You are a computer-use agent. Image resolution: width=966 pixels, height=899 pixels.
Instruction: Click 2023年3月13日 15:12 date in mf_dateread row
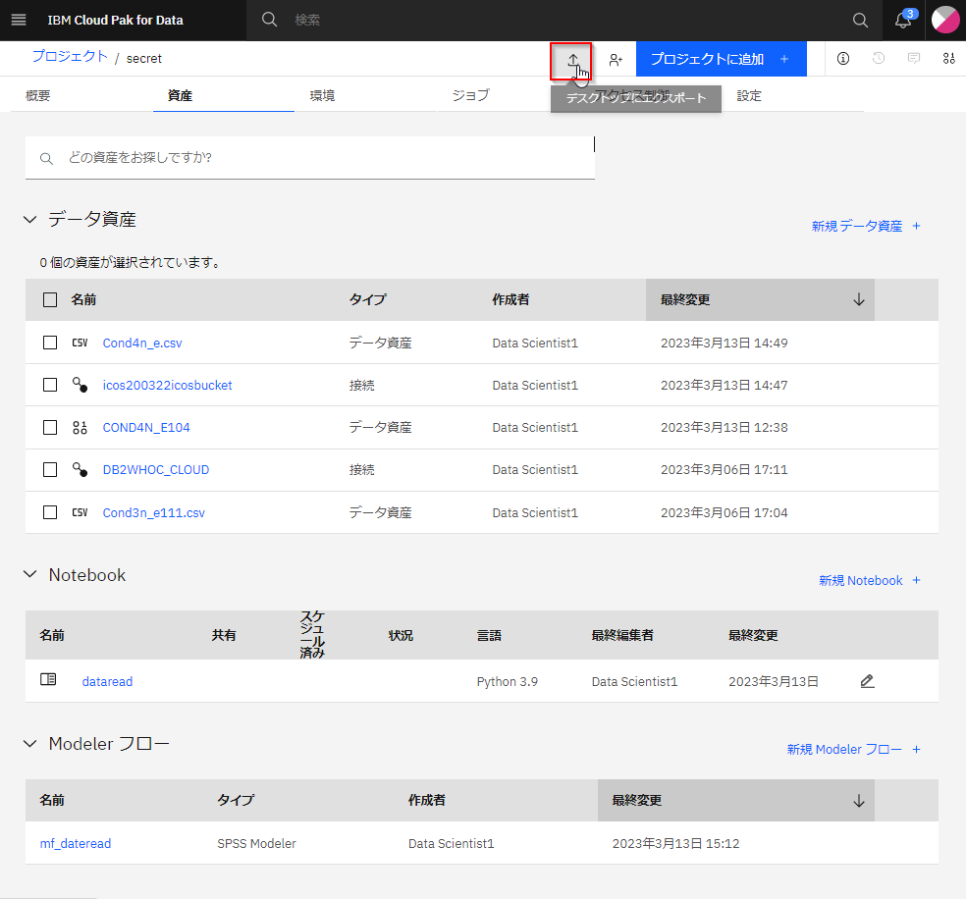pyautogui.click(x=675, y=844)
